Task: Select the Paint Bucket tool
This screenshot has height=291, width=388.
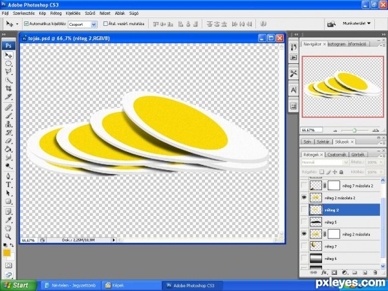Action: [8, 149]
